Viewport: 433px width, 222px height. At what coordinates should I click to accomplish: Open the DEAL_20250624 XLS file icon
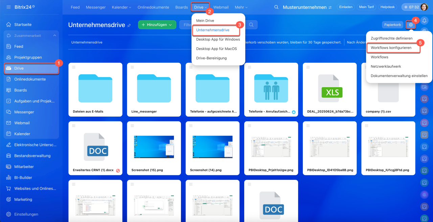click(333, 89)
